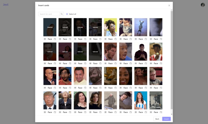
Task: Click circular arrow under yellow-background woman card
Action: [x=115, y=39]
